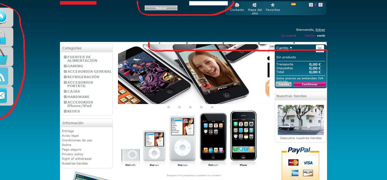387x180 pixels.
Task: Open Su cuenta link
Action: pos(289,36)
